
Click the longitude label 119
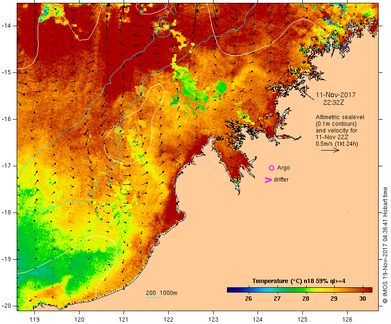coord(34,320)
